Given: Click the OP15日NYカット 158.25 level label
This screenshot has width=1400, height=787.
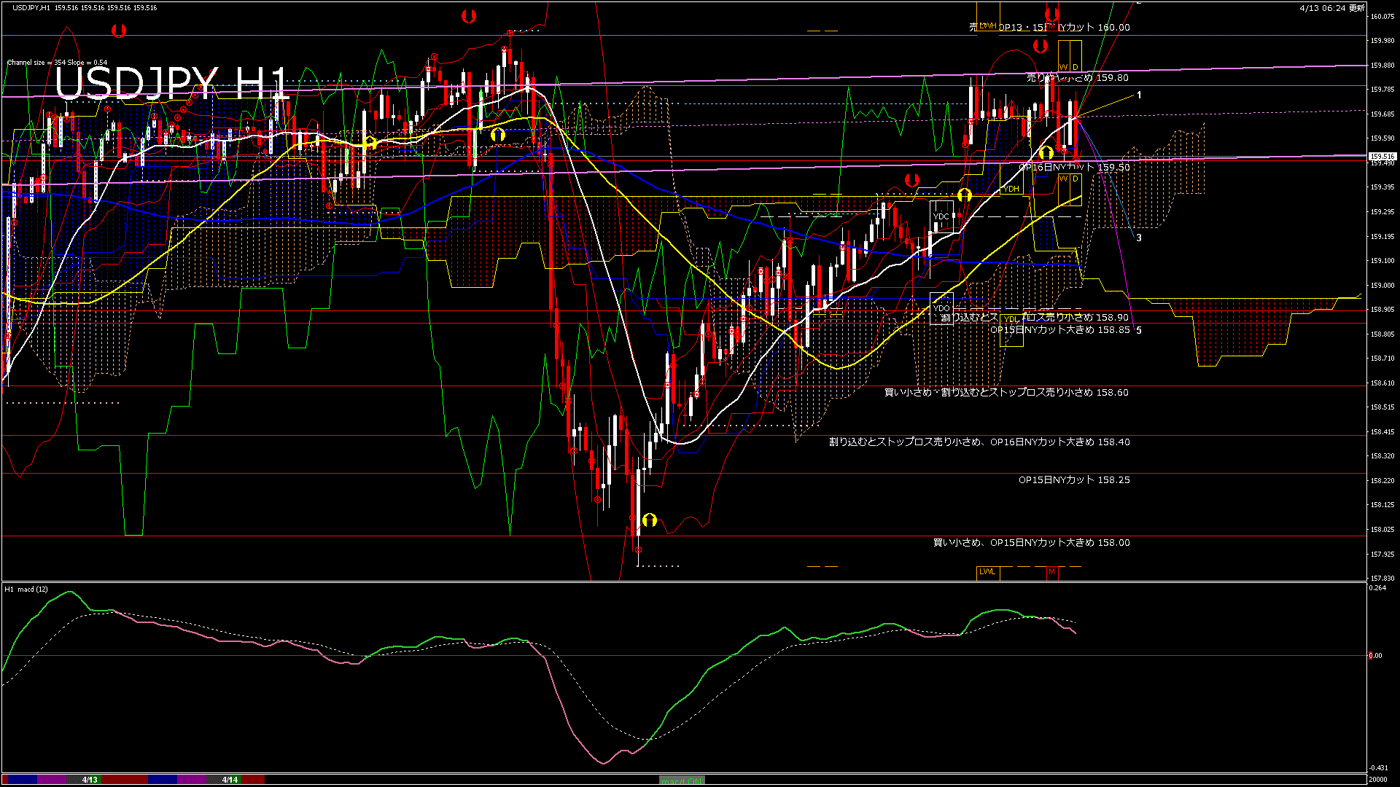Looking at the screenshot, I should [x=1074, y=480].
